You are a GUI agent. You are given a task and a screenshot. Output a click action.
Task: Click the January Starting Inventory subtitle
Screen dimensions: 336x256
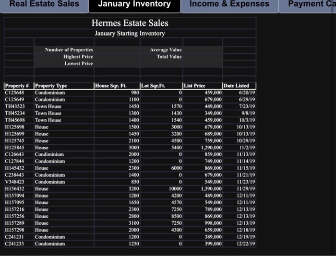click(130, 34)
